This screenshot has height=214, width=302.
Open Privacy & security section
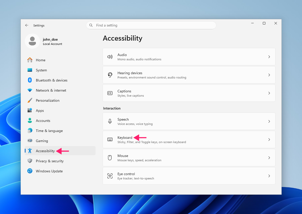coord(60,161)
